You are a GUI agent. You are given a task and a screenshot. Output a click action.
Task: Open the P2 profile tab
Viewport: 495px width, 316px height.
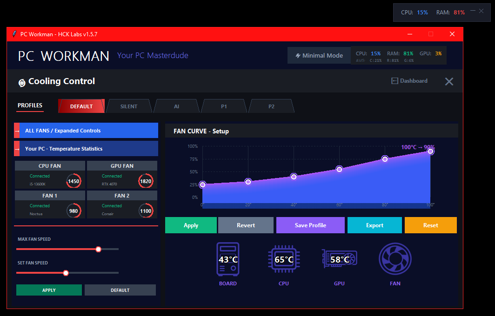coord(271,106)
